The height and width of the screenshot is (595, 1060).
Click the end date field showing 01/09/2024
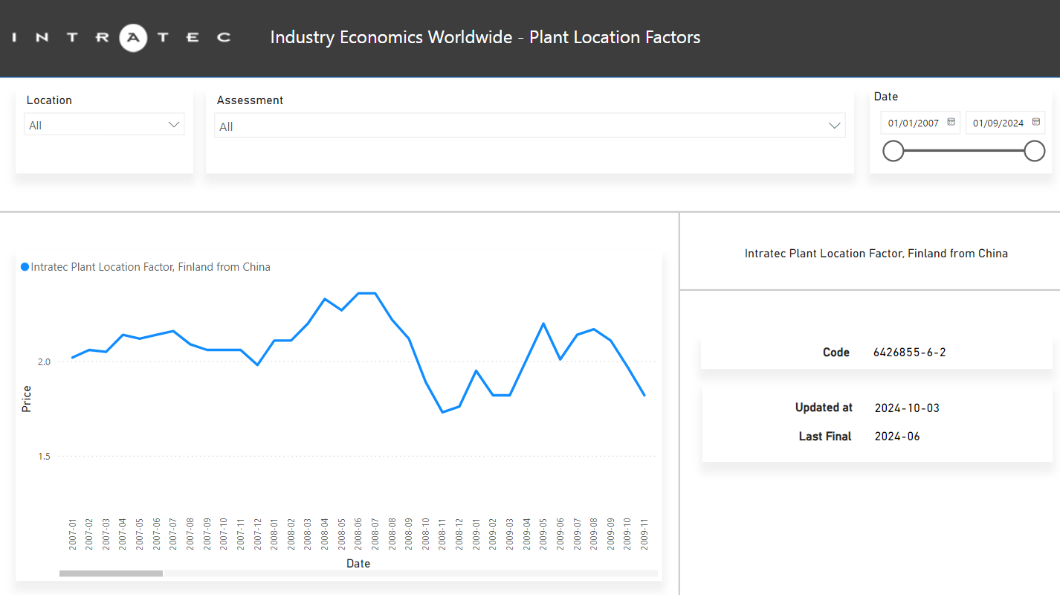998,123
